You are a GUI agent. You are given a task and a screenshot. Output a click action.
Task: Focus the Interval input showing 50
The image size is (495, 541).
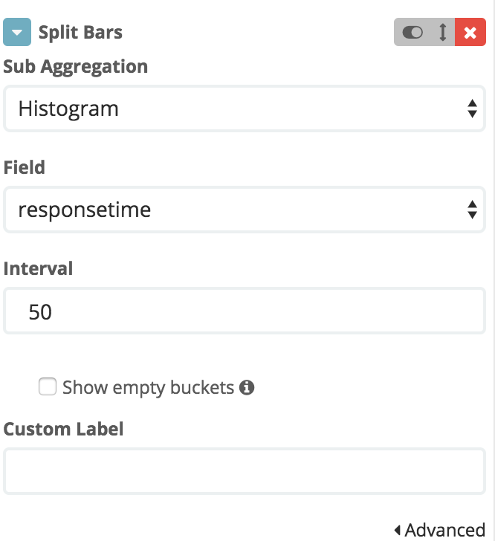[x=245, y=311]
